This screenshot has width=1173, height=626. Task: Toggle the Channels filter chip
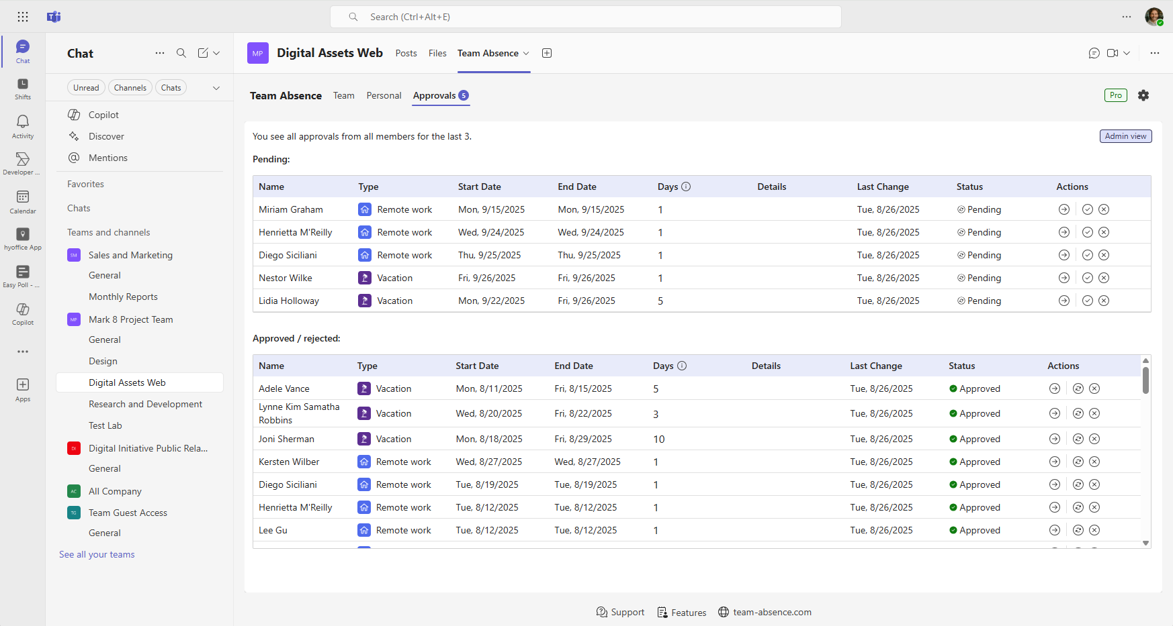point(130,88)
